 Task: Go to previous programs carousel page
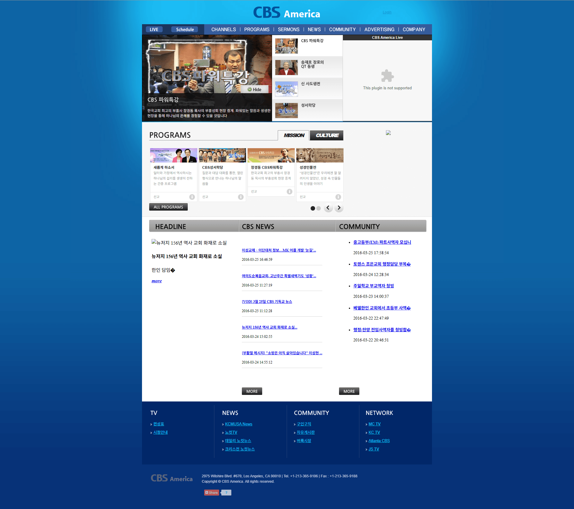tap(328, 208)
